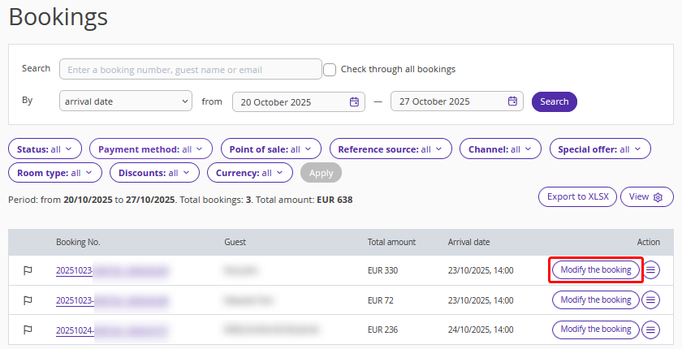Viewport: 682px width, 349px height.
Task: Click the purple Search button
Action: click(x=554, y=101)
